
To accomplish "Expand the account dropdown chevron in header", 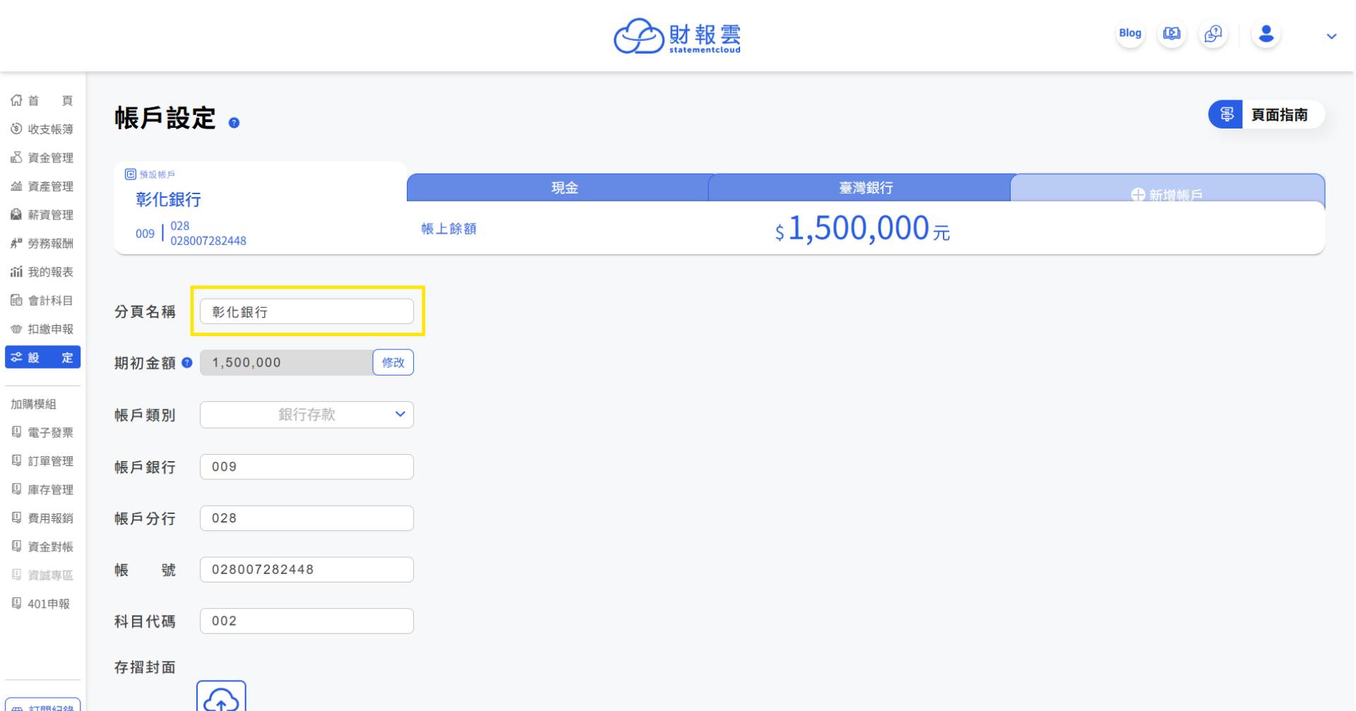I will tap(1331, 36).
